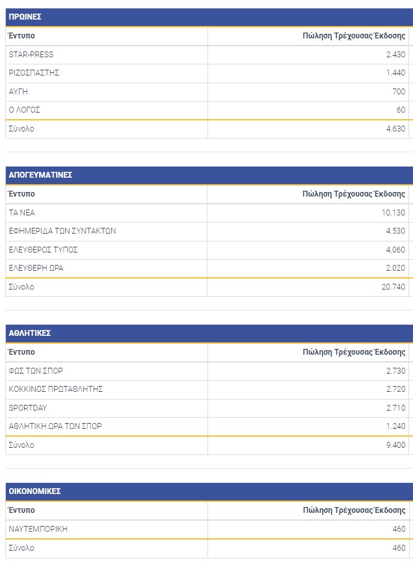The height and width of the screenshot is (563, 413).
Task: Click the ΕΛΕΥΘΕΡΟΣ ΤΥΠΟΣ row
Action: click(x=43, y=250)
